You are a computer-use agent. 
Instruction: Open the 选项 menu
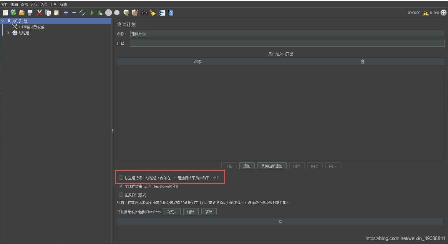44,4
